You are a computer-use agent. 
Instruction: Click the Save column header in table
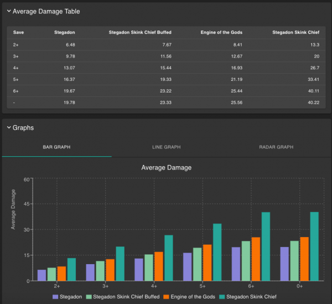coord(18,32)
